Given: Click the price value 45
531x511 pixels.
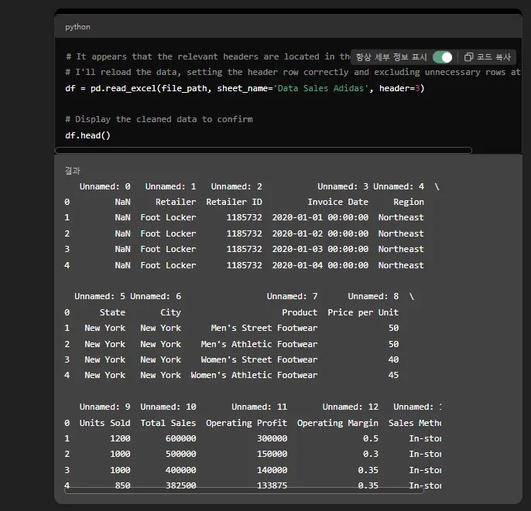Looking at the screenshot, I should coord(393,376).
